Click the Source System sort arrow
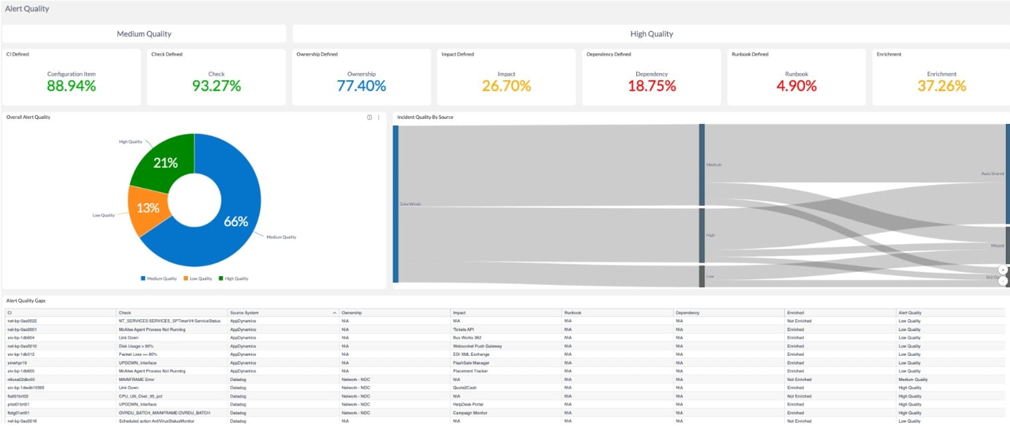Viewport: 1010px width, 426px height. pyautogui.click(x=334, y=313)
